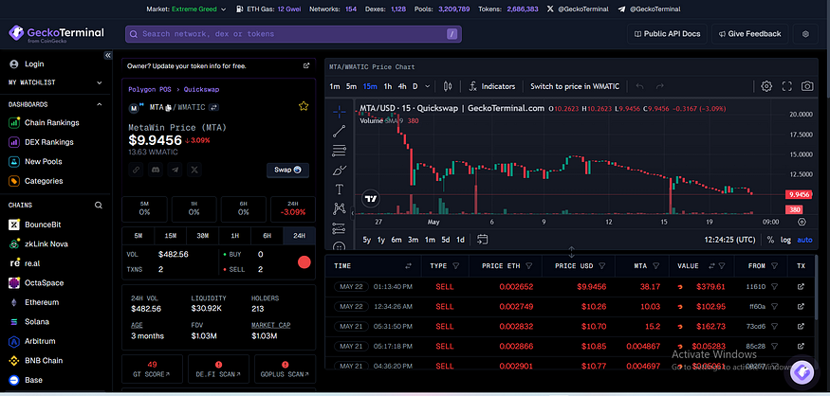Viewport: 830px width, 396px height.
Task: Open the go-to-date calendar icon
Action: pos(482,240)
